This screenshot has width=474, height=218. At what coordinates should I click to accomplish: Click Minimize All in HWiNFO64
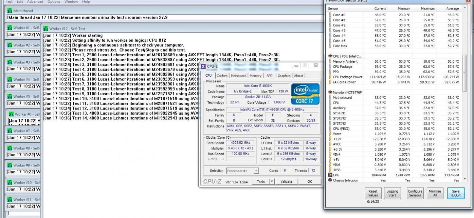click(x=435, y=193)
